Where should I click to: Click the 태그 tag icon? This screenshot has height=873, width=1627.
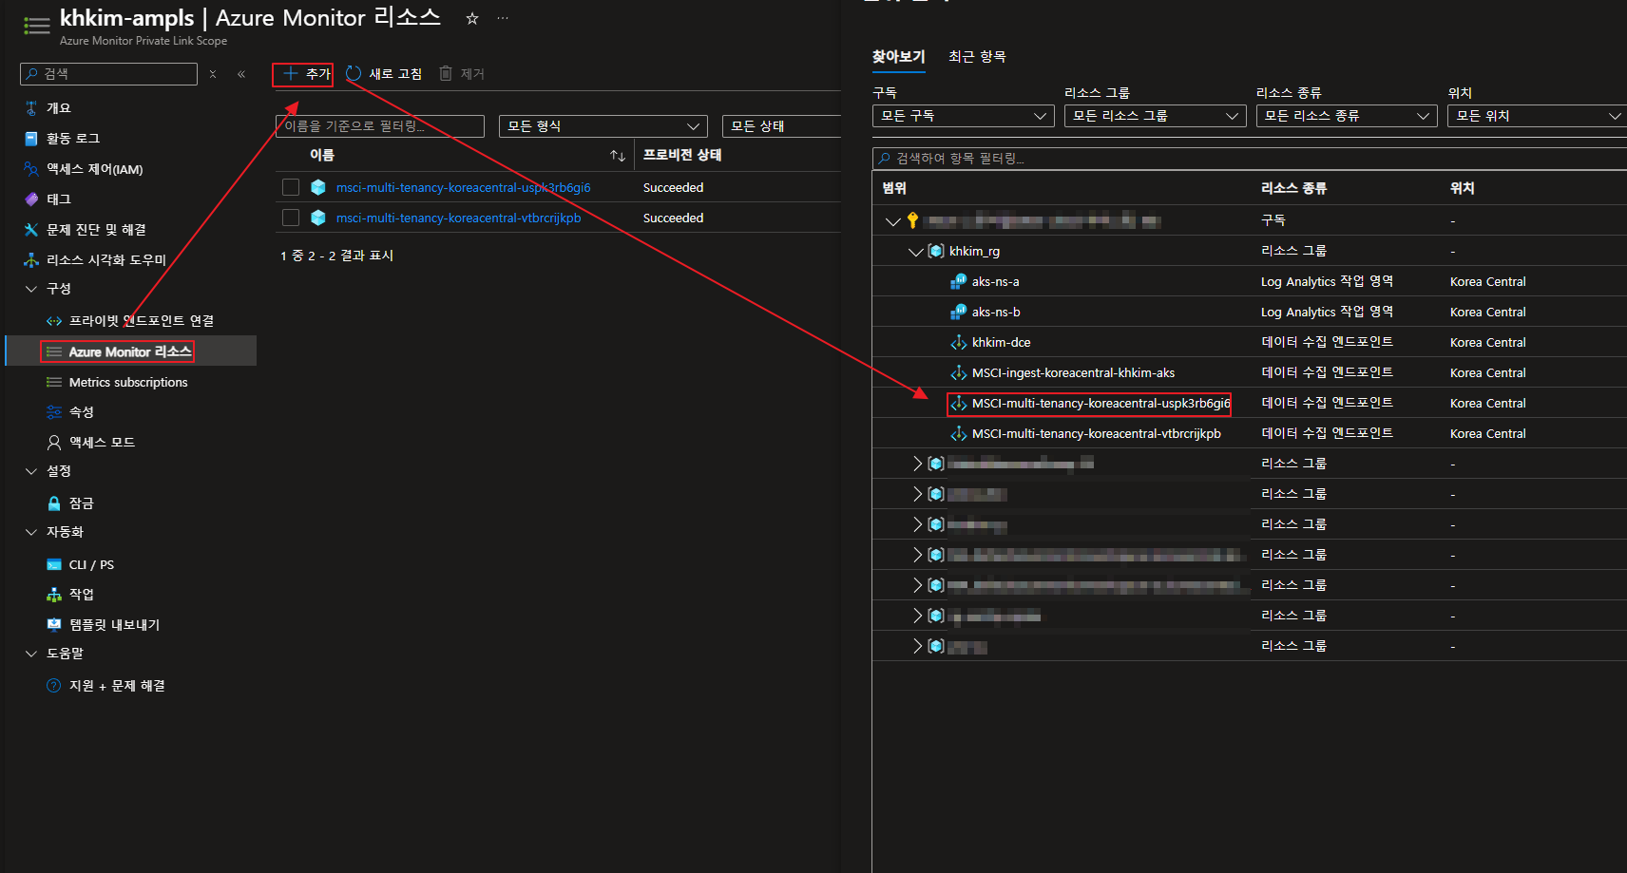point(31,199)
